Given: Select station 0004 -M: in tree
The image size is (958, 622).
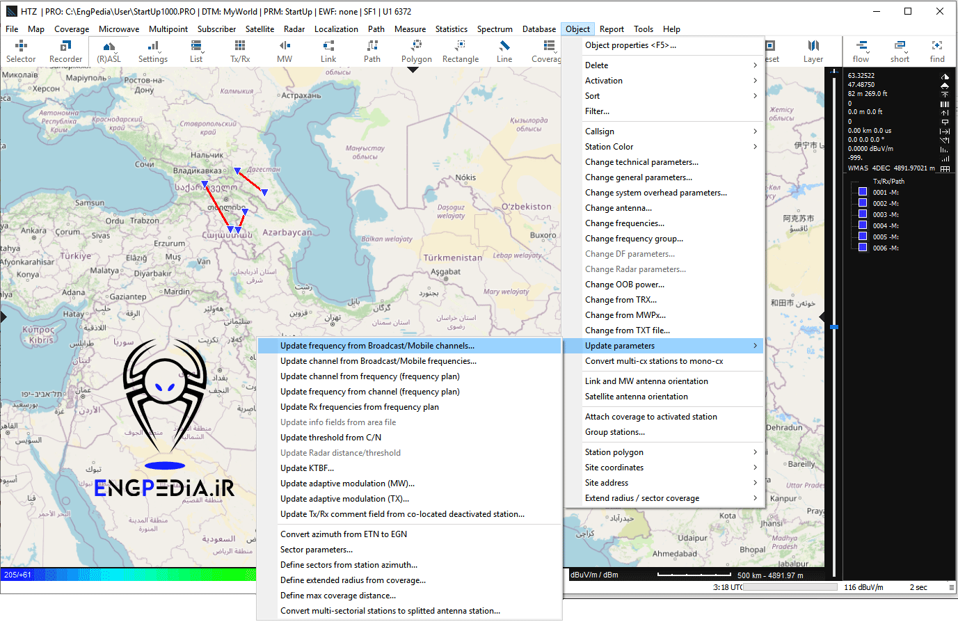Looking at the screenshot, I should point(886,226).
